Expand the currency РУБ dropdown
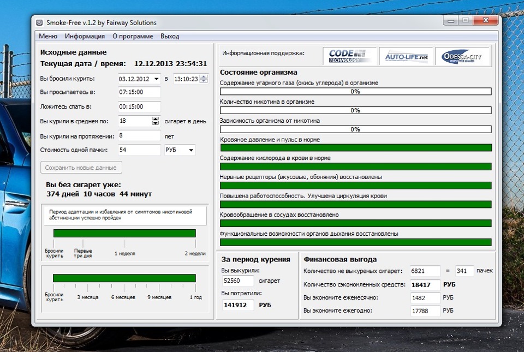The width and height of the screenshot is (524, 352). (x=190, y=150)
